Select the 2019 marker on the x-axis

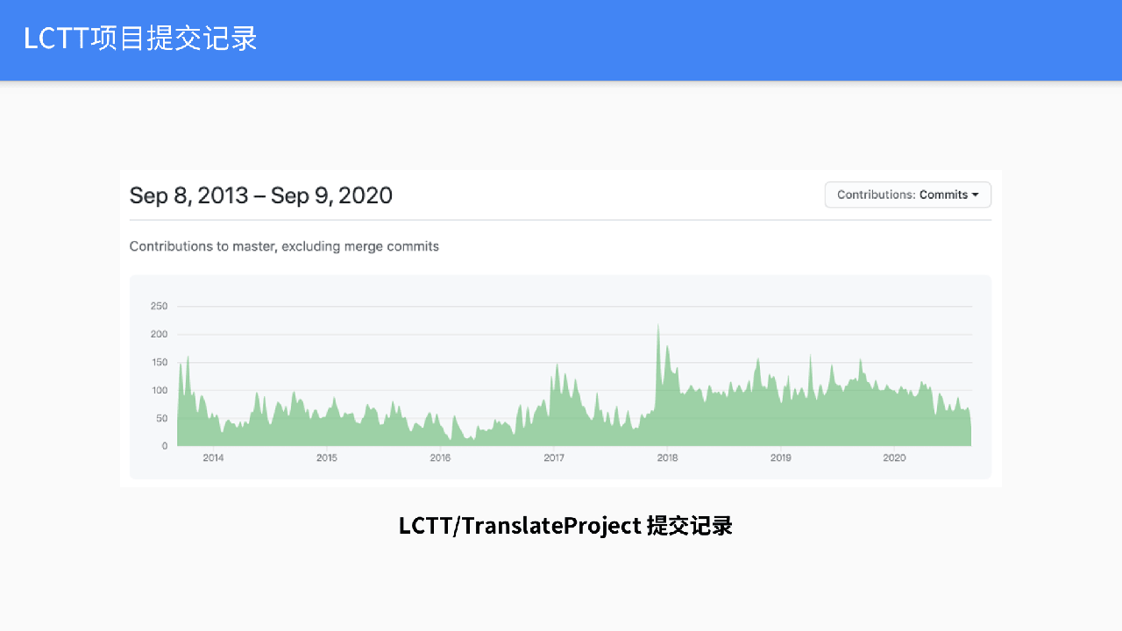pos(780,457)
